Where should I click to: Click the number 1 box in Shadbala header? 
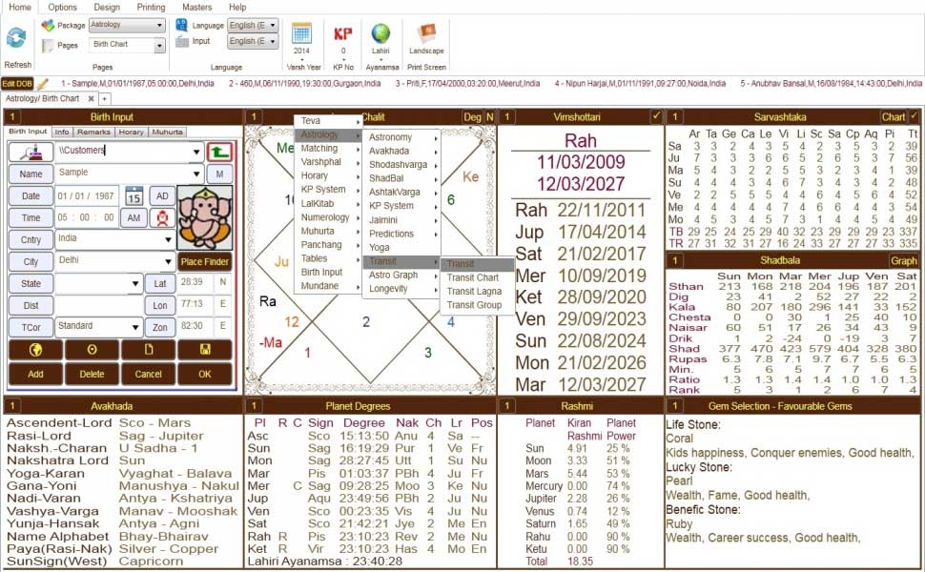point(675,260)
